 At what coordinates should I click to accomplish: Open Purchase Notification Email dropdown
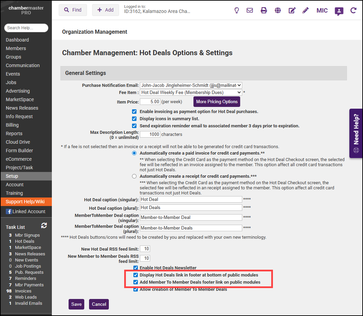[x=191, y=85]
